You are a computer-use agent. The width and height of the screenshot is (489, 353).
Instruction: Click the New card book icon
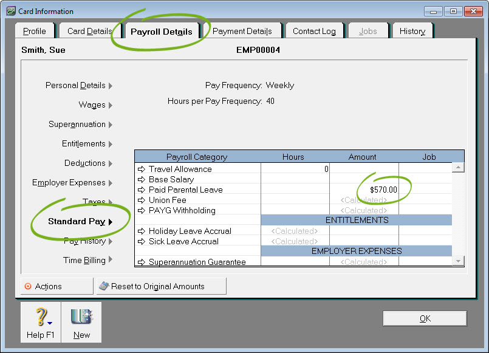(81, 317)
